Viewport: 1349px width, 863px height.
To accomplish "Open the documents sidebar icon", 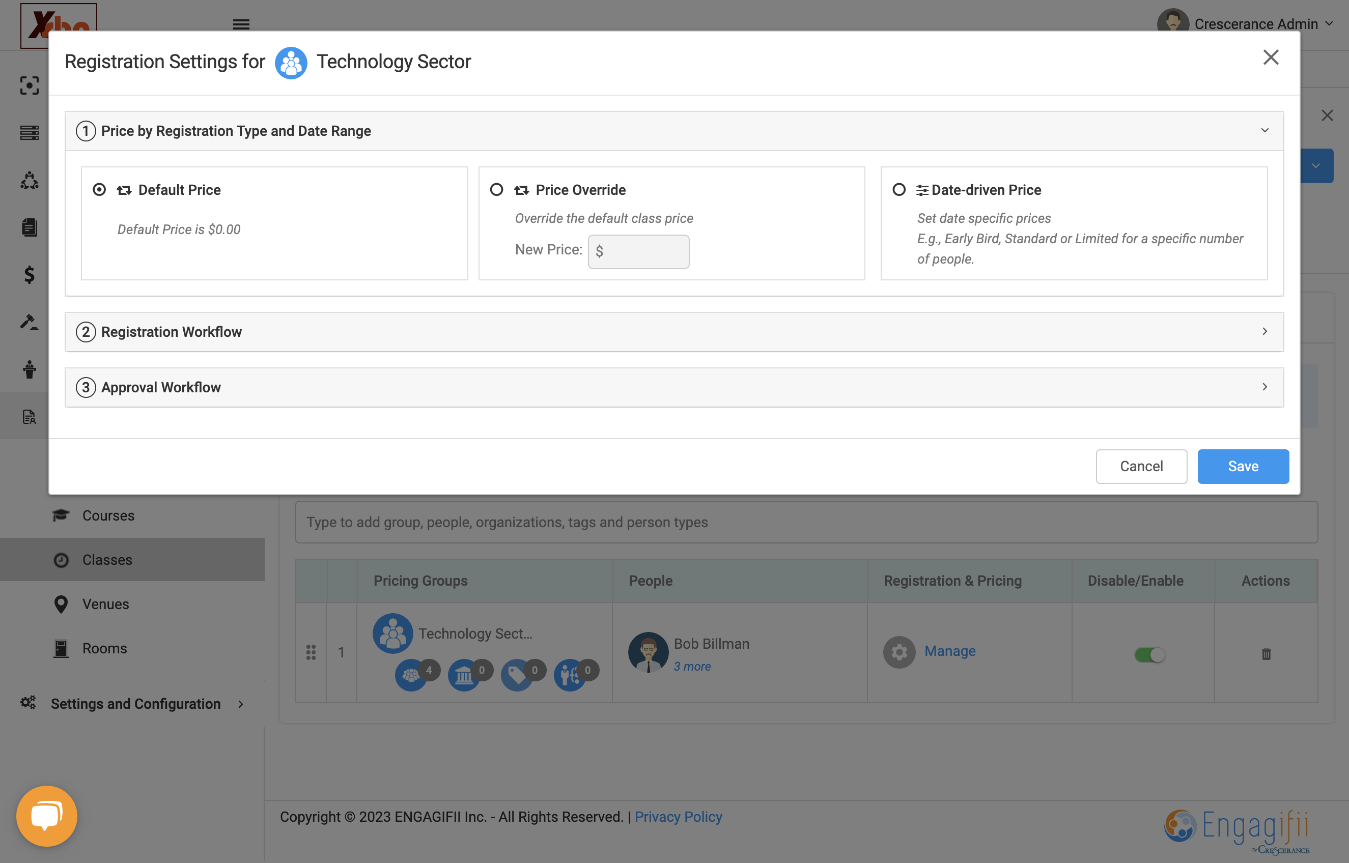I will (29, 227).
